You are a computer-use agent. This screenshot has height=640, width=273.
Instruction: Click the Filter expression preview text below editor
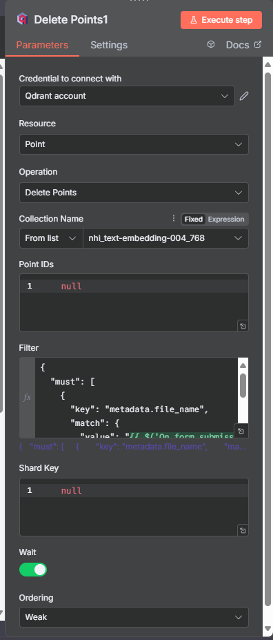[x=133, y=447]
